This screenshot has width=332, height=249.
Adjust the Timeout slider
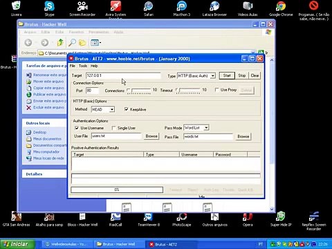(187, 91)
